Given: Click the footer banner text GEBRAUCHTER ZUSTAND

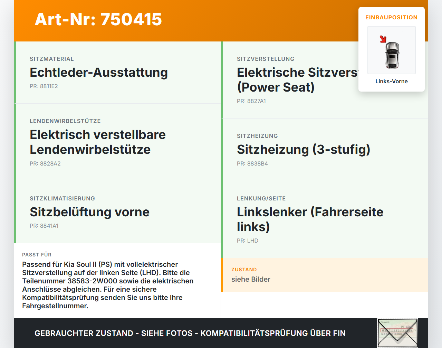Looking at the screenshot, I should [x=84, y=333].
